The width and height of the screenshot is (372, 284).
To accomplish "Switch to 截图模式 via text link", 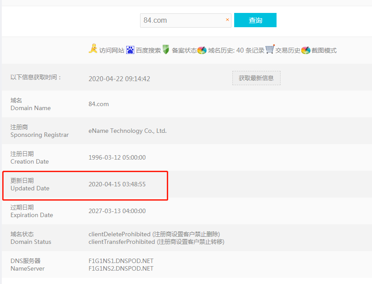I will click(x=324, y=50).
